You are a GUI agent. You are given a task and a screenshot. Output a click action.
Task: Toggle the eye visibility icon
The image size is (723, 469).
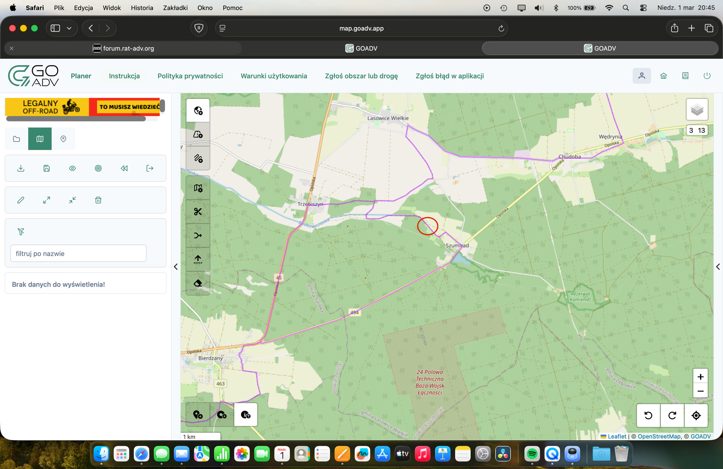point(72,168)
